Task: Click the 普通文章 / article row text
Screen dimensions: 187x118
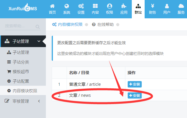Action: point(85,84)
